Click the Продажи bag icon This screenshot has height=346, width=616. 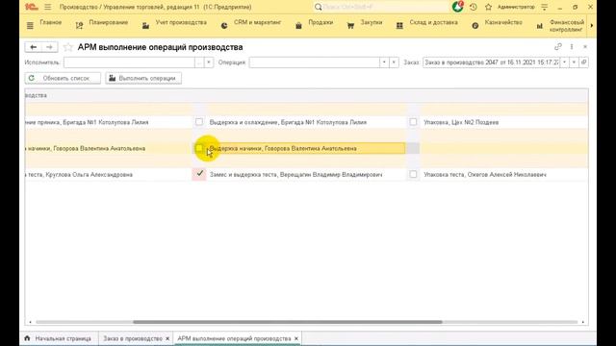(x=298, y=26)
